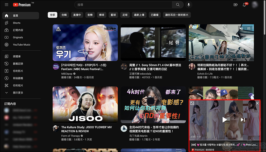Screen dimensions: 266x152
Task: Open YouTube Music from the sidebar
Action: [22, 45]
